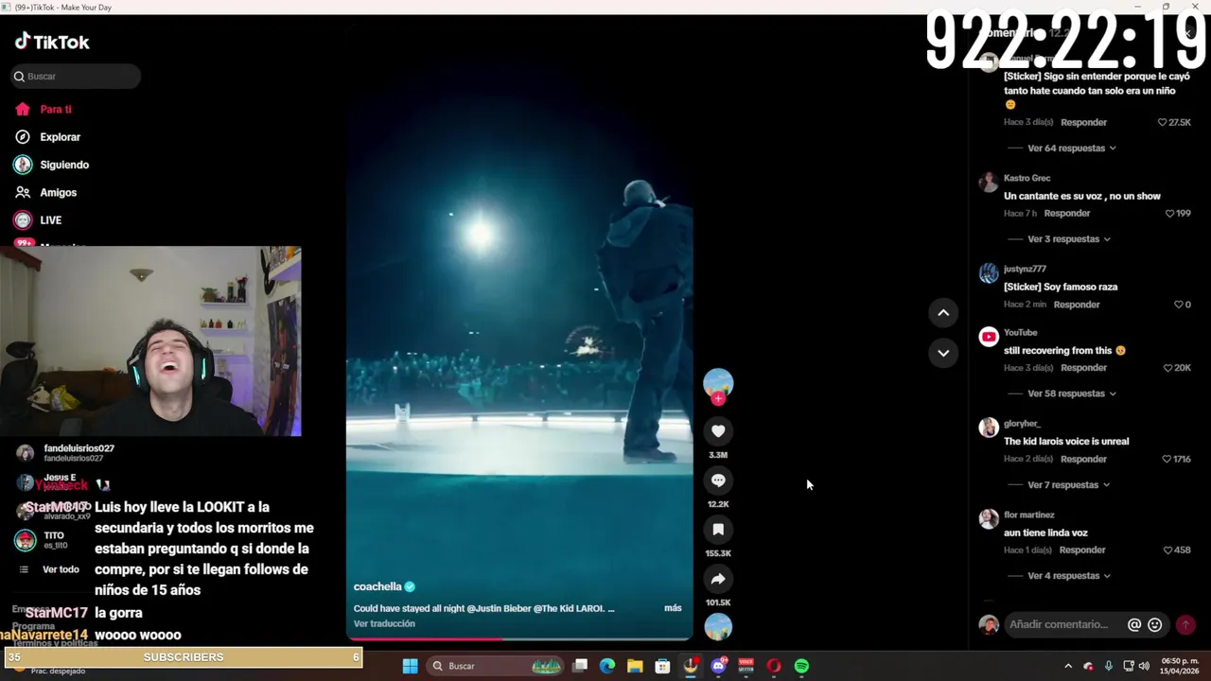
Task: Open the clock showing 06:50 p. m.
Action: (x=1180, y=666)
